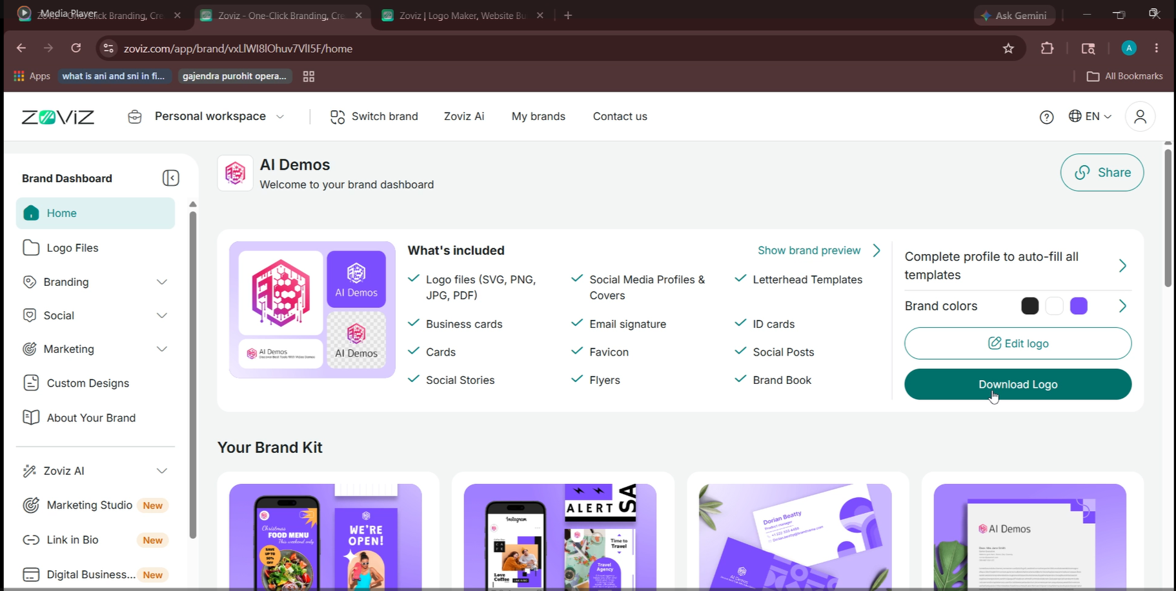
Task: Click the Digital Business card icon
Action: point(31,574)
